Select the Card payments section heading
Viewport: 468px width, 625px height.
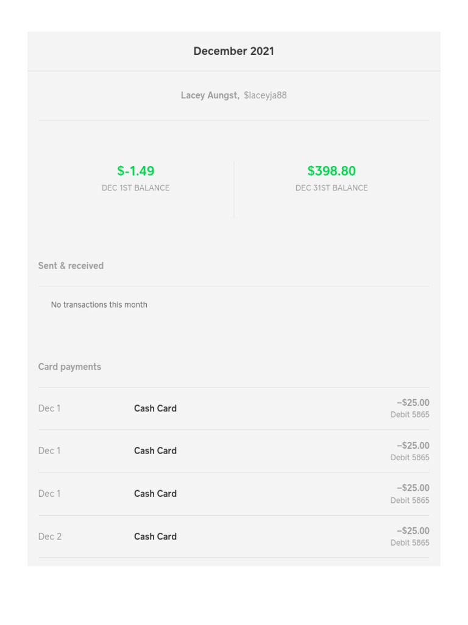point(69,367)
